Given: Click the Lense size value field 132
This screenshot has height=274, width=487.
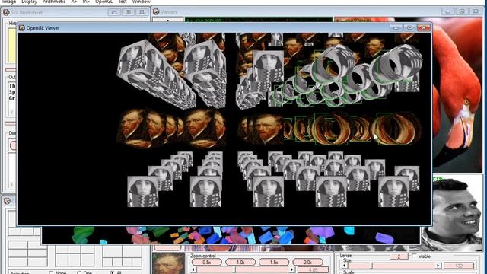Looking at the screenshot, I should click(x=459, y=266).
